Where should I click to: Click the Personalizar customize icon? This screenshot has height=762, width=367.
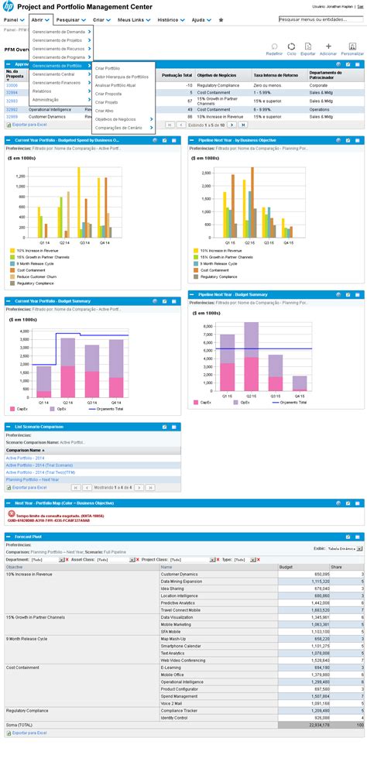click(x=352, y=46)
